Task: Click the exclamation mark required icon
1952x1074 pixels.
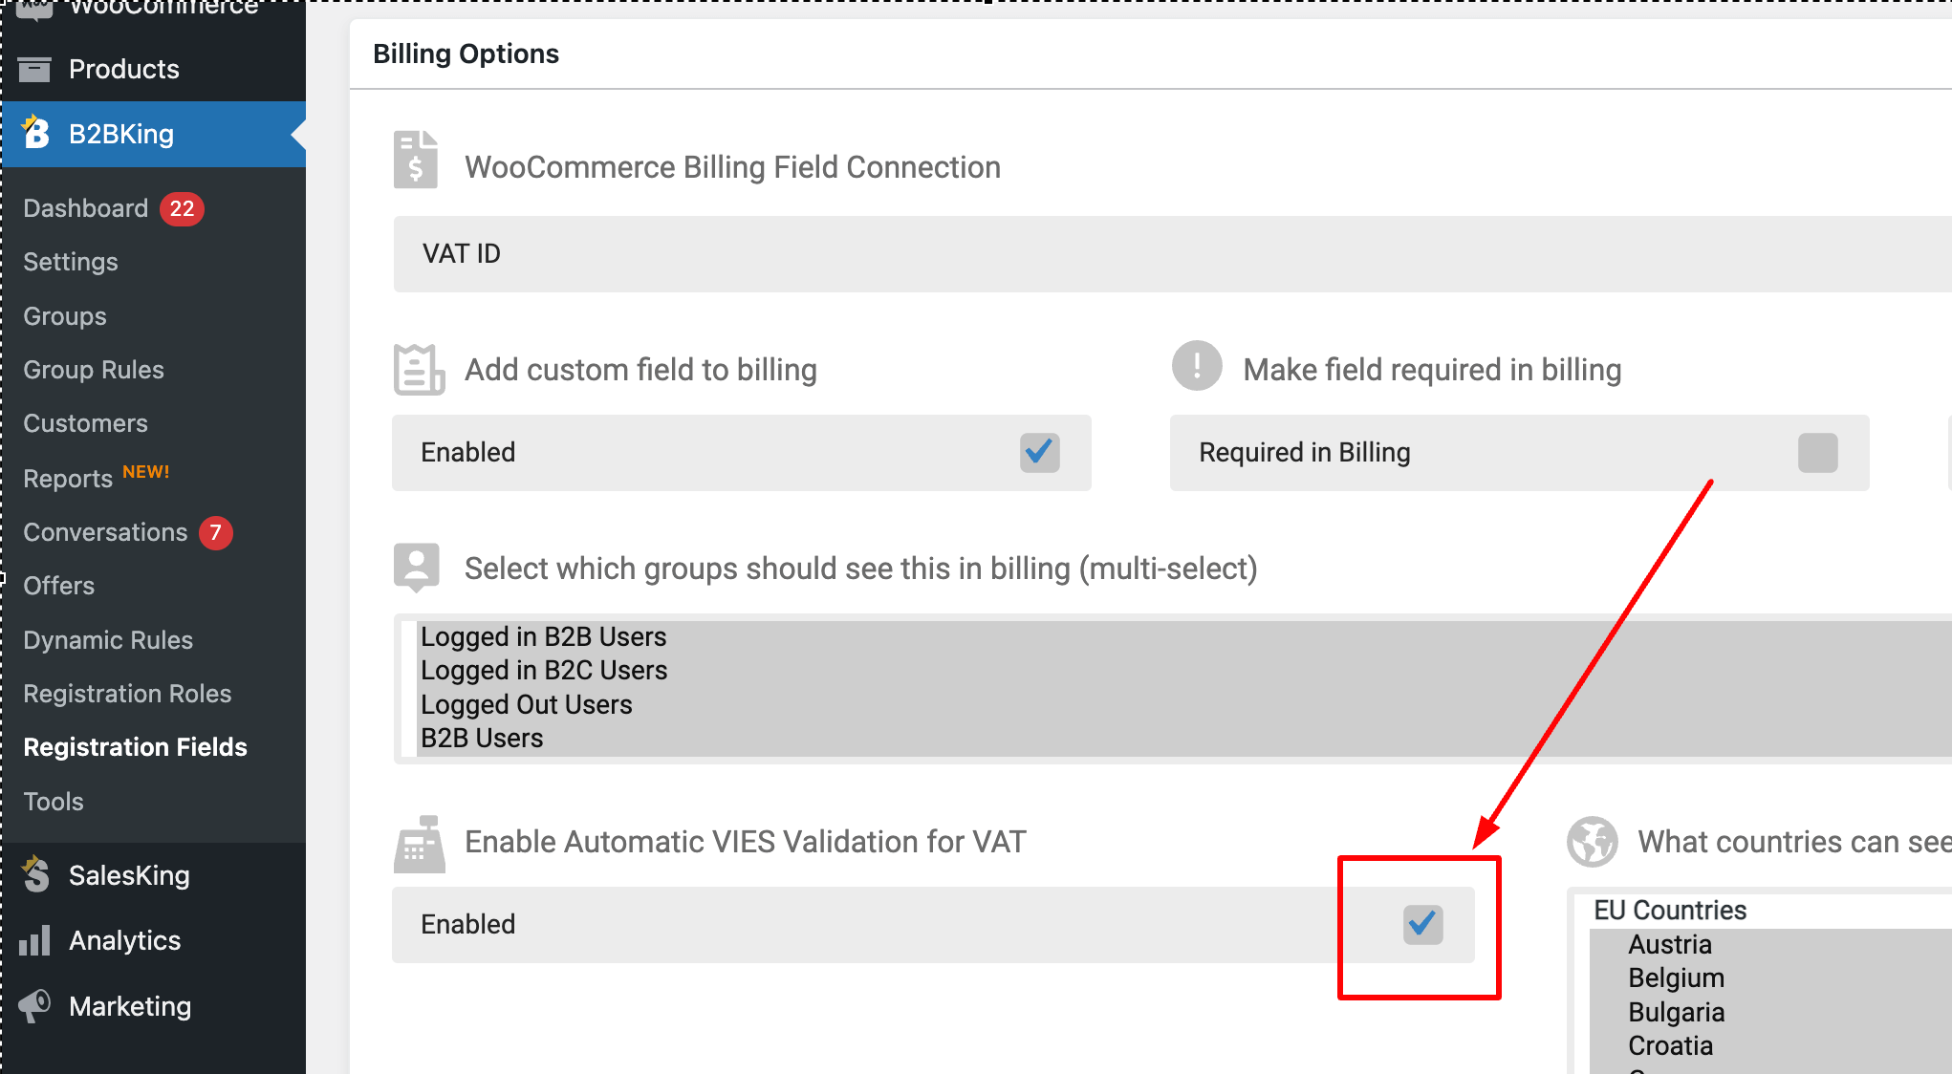Action: point(1197,366)
